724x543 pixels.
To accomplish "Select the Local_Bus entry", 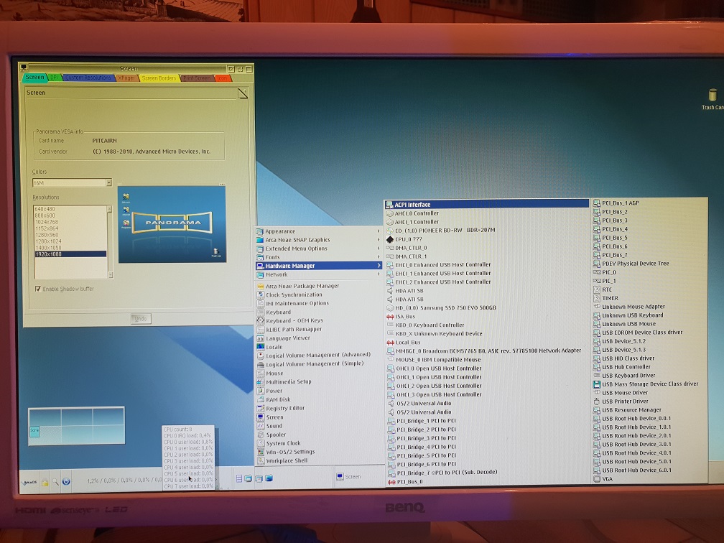I will (x=487, y=343).
